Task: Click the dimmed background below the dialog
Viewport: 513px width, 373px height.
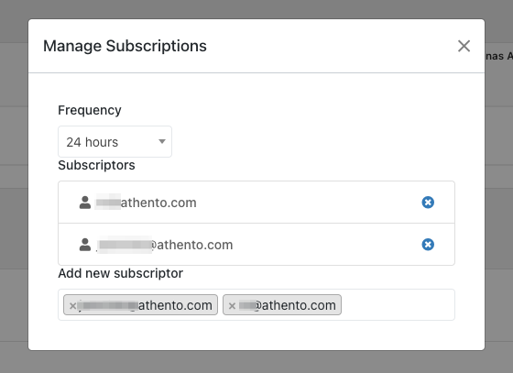Action: (x=256, y=362)
